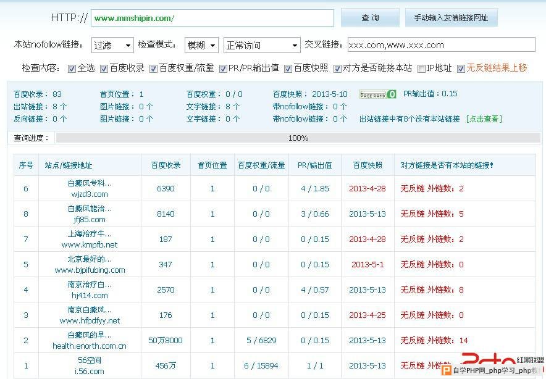Open the hj414.com link
This screenshot has width=546, height=379.
pos(90,296)
